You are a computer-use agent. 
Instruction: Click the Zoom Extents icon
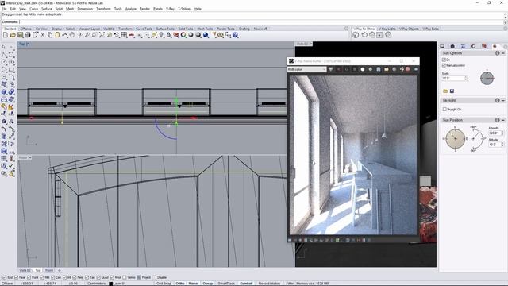point(102,35)
